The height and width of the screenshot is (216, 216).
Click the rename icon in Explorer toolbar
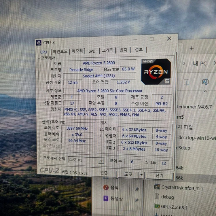pos(205,82)
